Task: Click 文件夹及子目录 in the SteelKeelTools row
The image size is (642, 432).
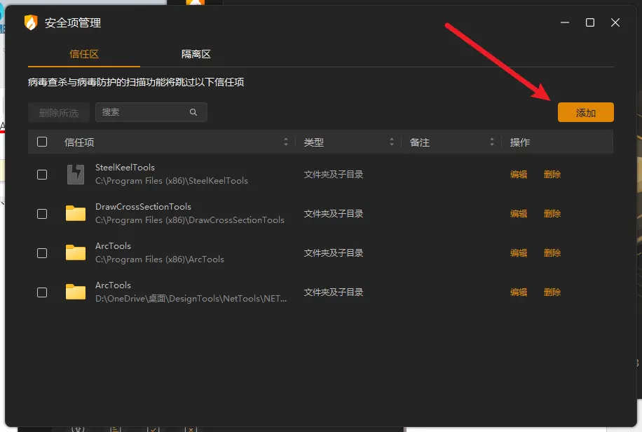Action: coord(334,175)
